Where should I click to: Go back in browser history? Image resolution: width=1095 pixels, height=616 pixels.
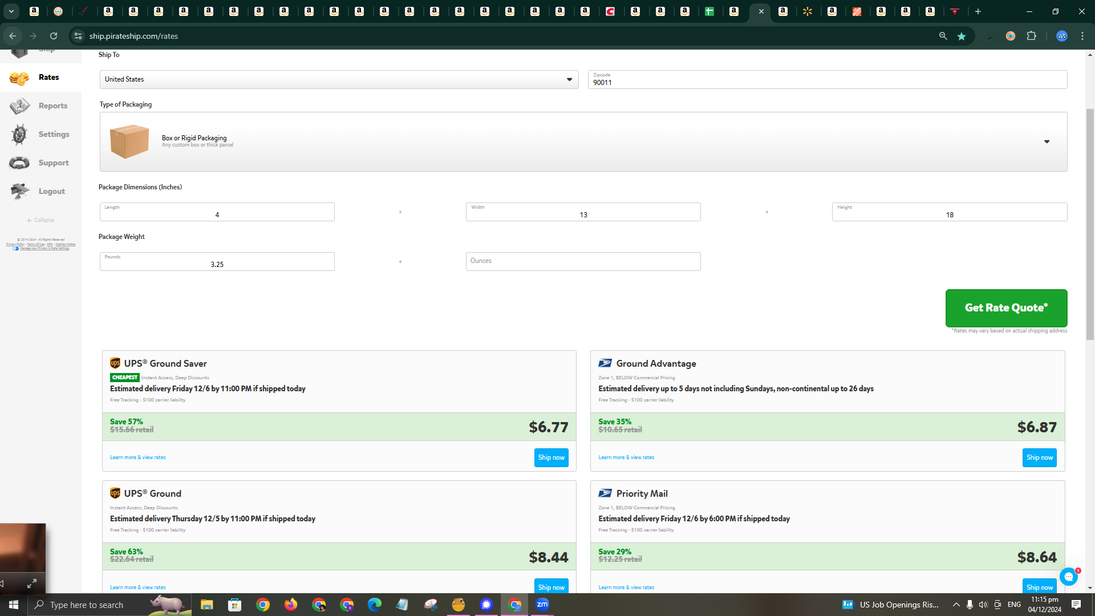13,36
